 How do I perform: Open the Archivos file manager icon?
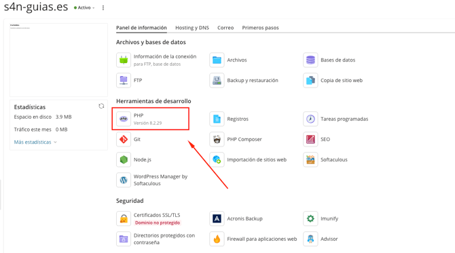click(x=217, y=60)
